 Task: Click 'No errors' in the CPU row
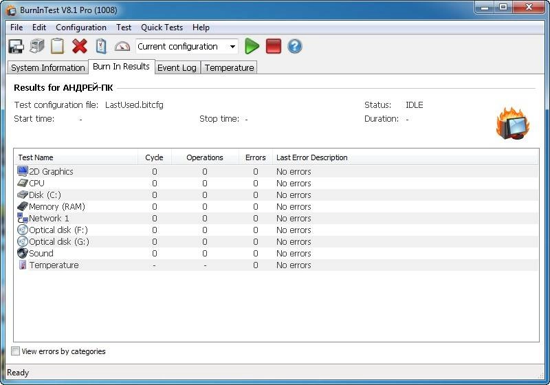pyautogui.click(x=294, y=184)
